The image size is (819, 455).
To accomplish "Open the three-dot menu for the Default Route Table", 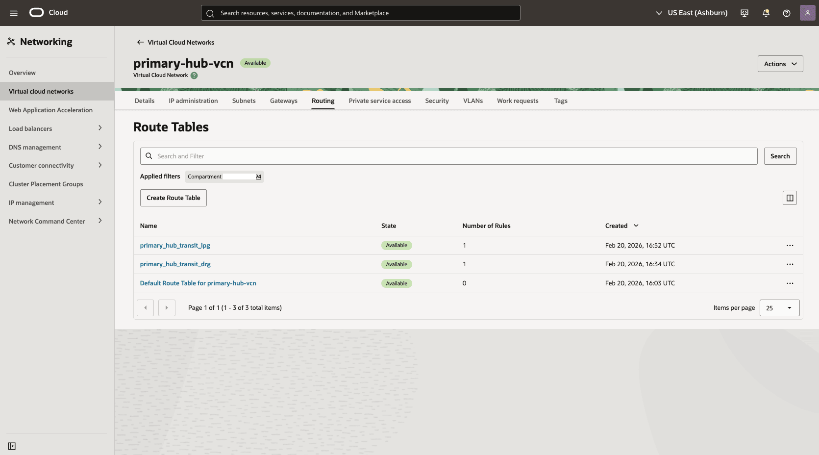I will (x=790, y=283).
